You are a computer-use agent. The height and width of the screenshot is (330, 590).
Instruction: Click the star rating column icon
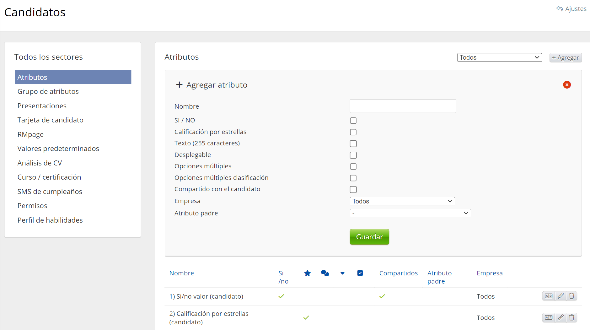coord(307,273)
